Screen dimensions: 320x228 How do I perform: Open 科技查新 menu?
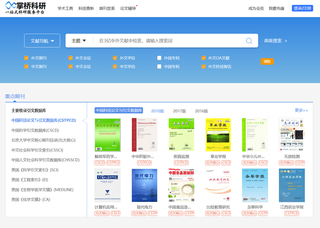point(86,9)
